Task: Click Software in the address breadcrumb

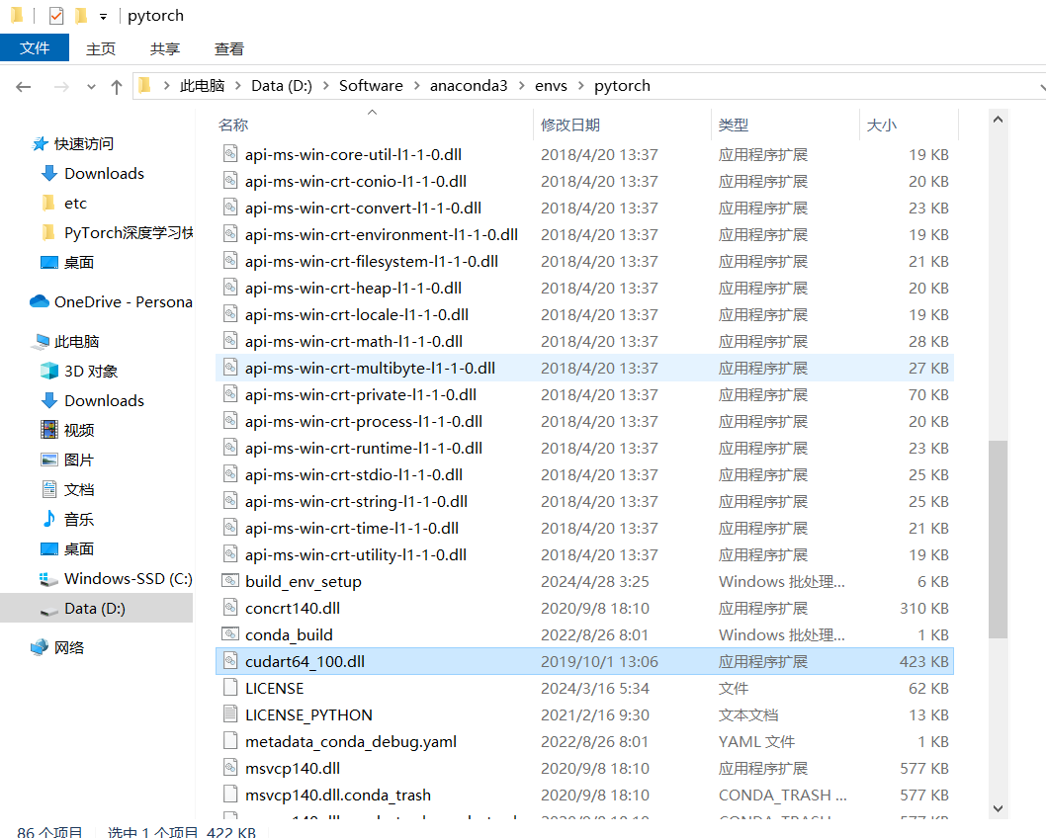Action: click(371, 86)
